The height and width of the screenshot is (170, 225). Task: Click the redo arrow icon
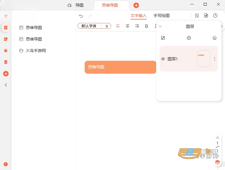pos(90,16)
